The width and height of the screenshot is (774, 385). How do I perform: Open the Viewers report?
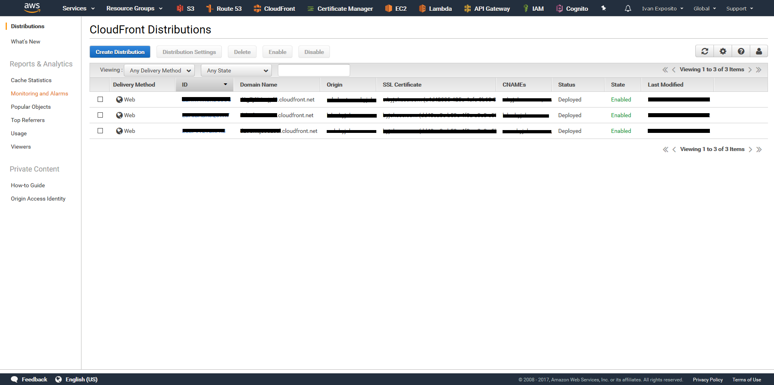[x=21, y=147]
